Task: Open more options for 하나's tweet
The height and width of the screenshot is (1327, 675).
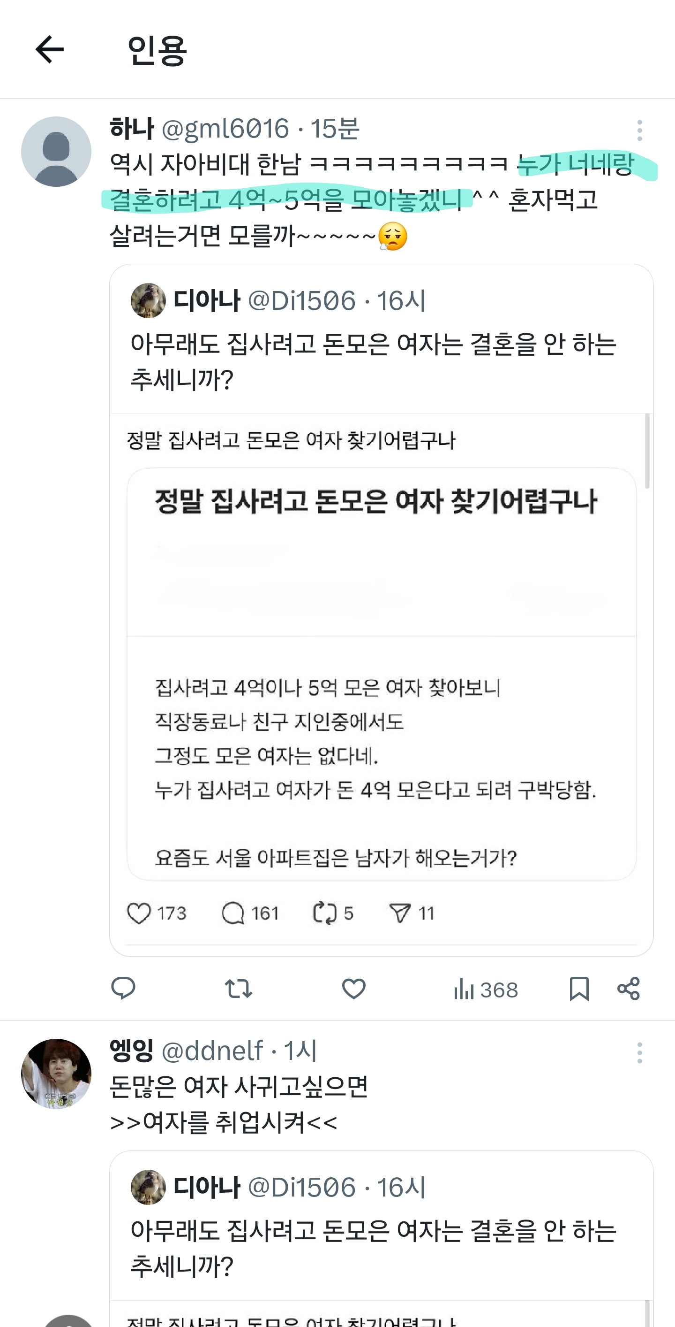Action: click(x=639, y=130)
